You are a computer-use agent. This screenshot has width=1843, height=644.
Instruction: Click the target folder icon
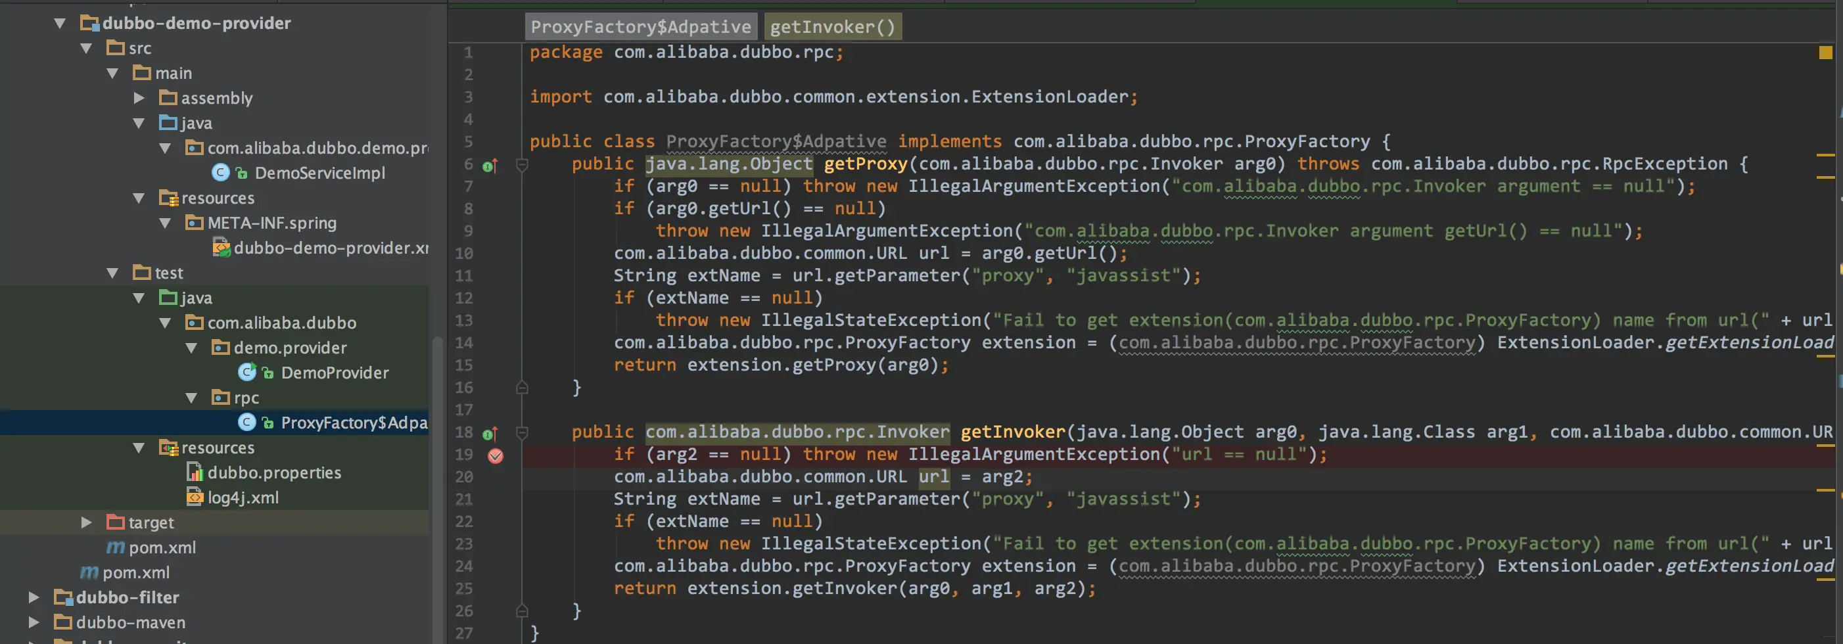115,522
